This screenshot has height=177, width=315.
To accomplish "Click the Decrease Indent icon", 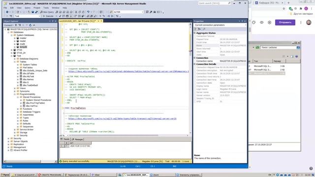I will click(x=109, y=16).
